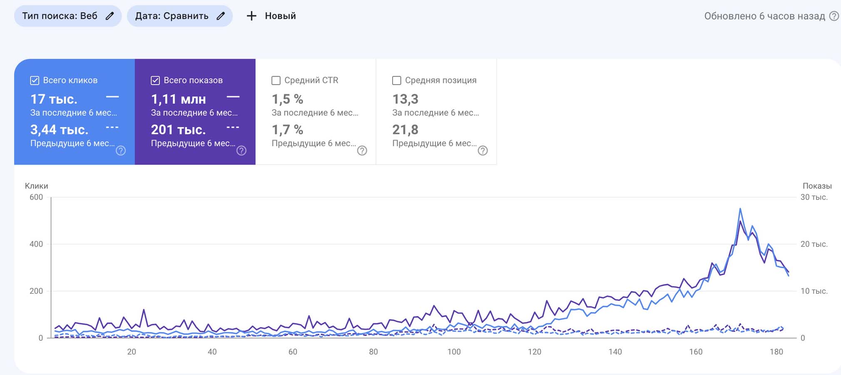Edit the date comparison filter pencil icon
Screen dimensions: 841x375
(x=221, y=16)
